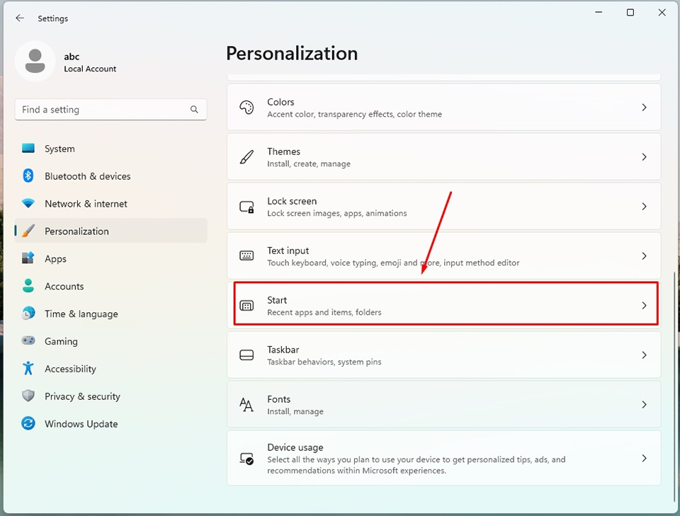Click the Time & language globe clock icon
This screenshot has height=516, width=680.
(28, 314)
